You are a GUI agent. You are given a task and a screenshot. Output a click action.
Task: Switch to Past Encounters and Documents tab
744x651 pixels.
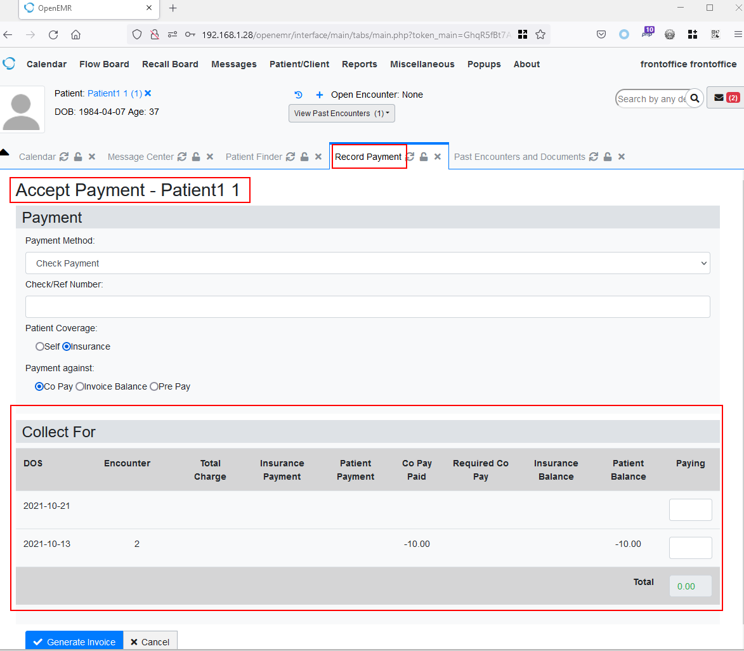pyautogui.click(x=519, y=157)
